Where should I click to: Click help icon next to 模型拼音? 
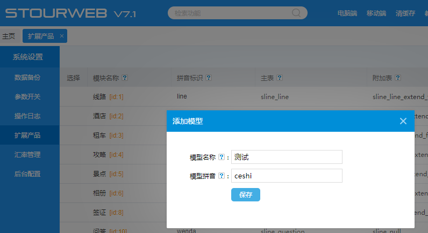coord(222,176)
